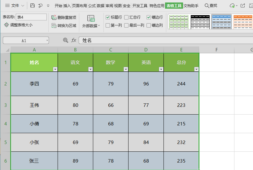Switch to the 页面布局 ribbon tab

(x=79, y=6)
